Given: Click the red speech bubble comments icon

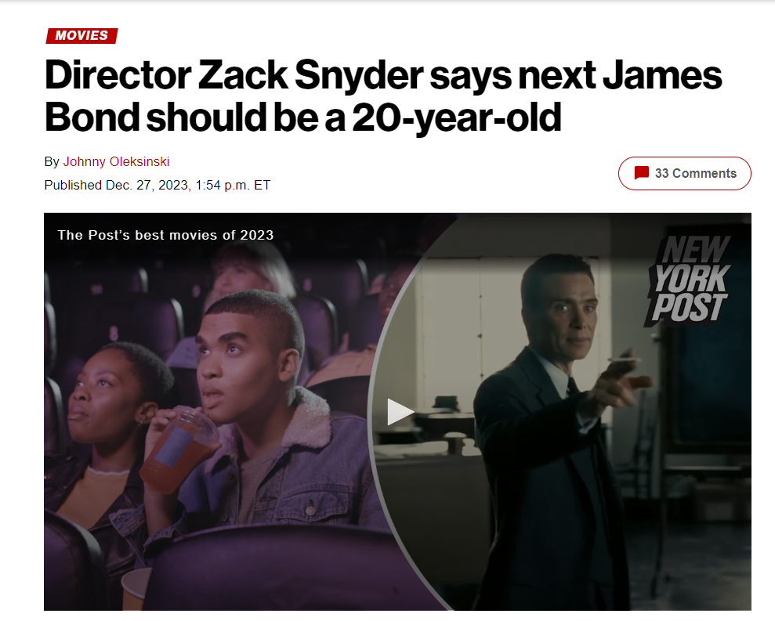Looking at the screenshot, I should tap(642, 173).
